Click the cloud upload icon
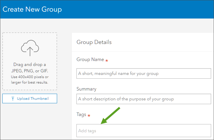Viewport: 214px width, 140px height. (30, 48)
